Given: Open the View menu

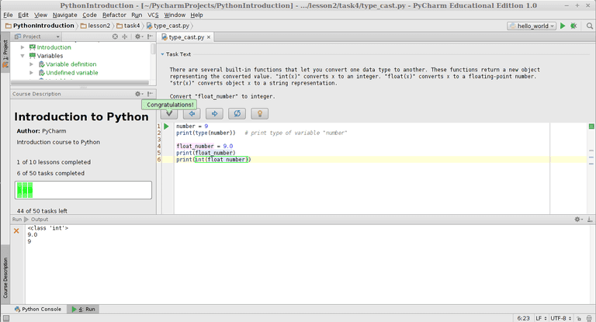Looking at the screenshot, I should [40, 15].
